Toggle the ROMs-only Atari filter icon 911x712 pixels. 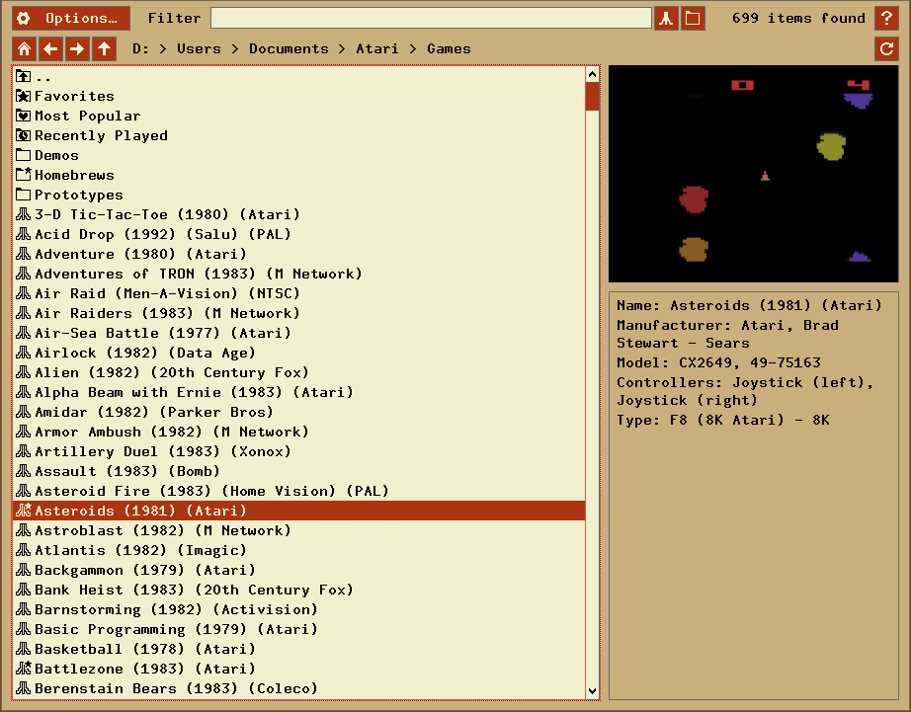(666, 18)
